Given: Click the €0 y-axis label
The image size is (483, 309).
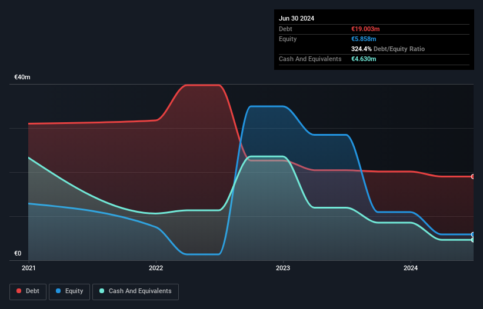Looking at the screenshot, I should (18, 253).
